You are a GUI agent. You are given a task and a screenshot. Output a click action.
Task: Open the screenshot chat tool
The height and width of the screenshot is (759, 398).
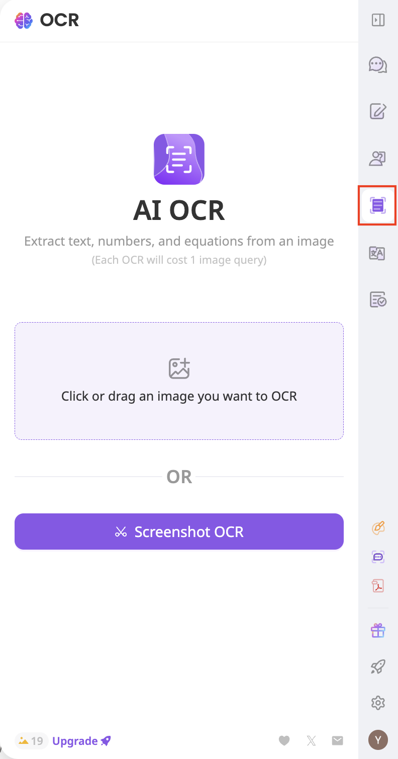(x=377, y=557)
